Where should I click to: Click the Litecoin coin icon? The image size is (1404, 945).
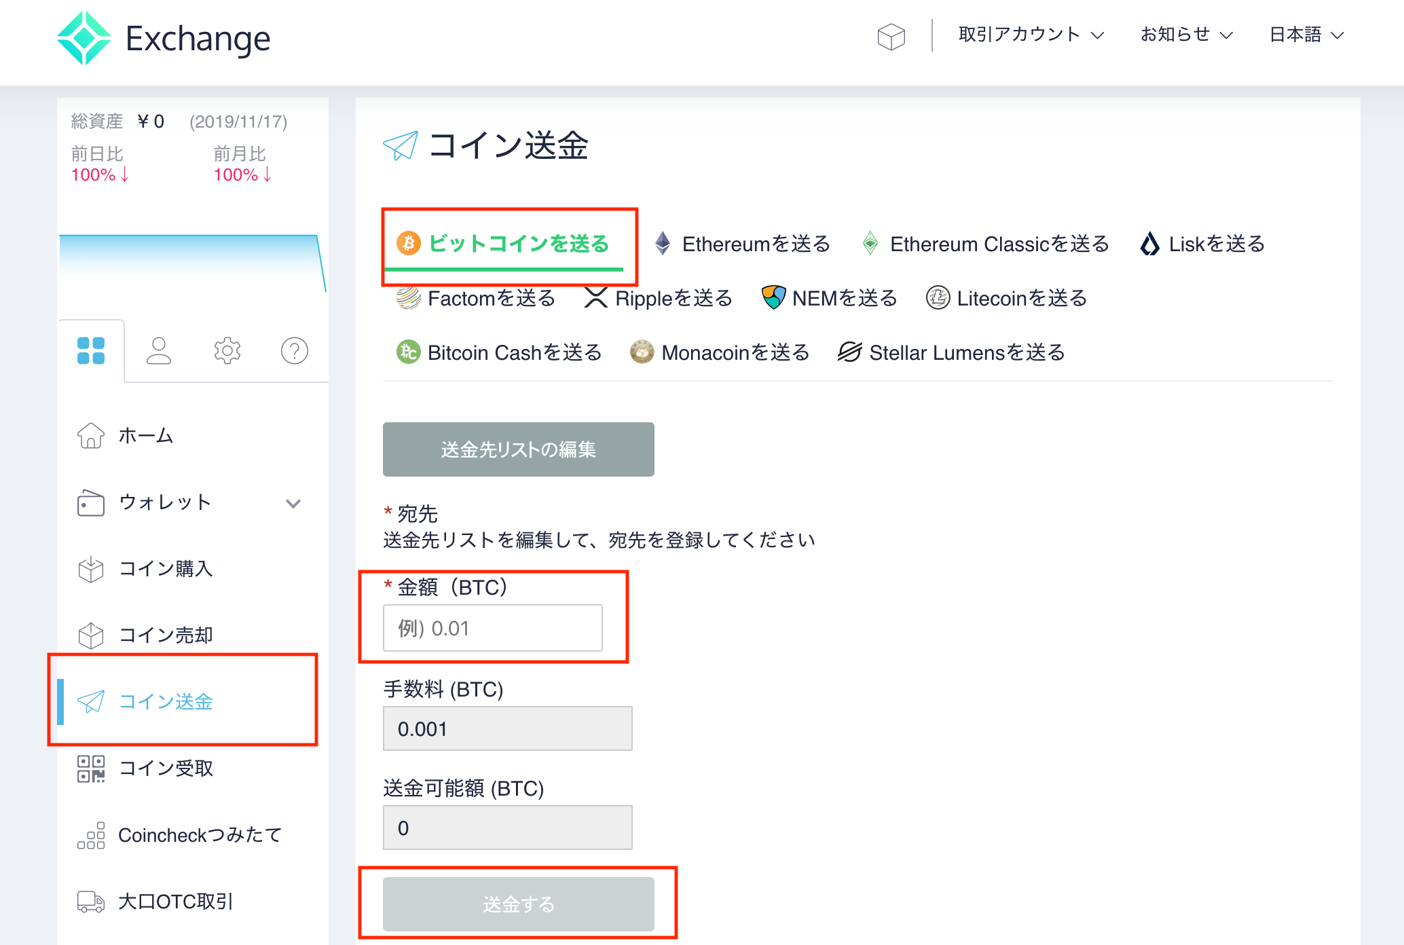point(938,297)
